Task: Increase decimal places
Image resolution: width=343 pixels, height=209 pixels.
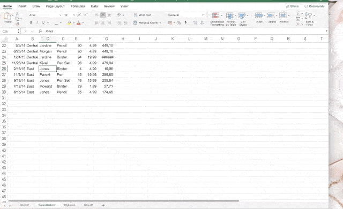Action: point(195,22)
